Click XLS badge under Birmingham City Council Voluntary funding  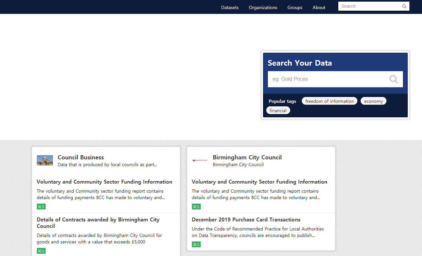coord(196,207)
